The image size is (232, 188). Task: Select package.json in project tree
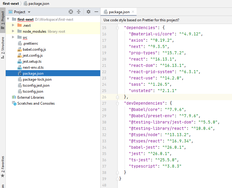(53, 73)
